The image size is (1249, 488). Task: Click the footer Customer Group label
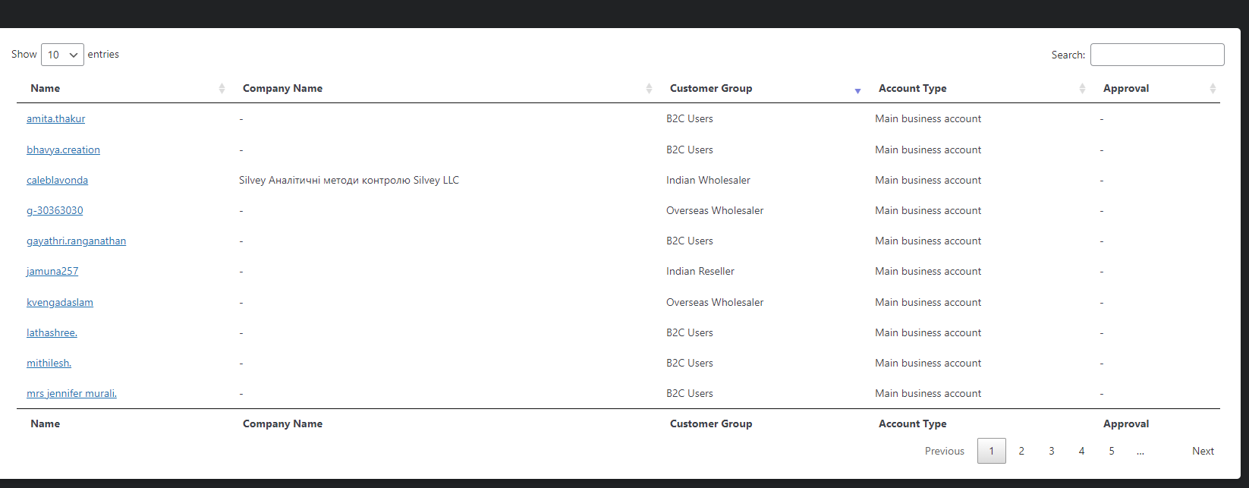coord(711,424)
